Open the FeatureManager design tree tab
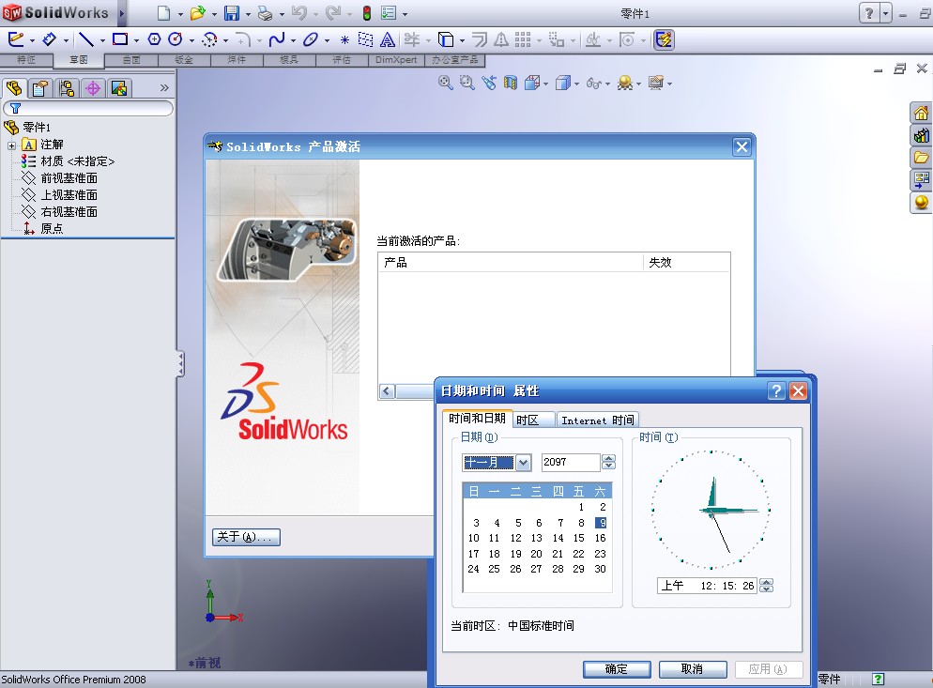Screen dimensions: 933x688 coord(14,88)
